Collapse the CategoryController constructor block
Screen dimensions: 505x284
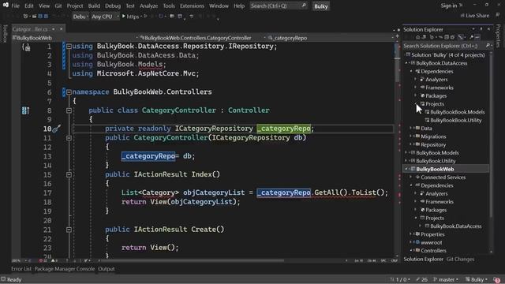[x=69, y=138]
